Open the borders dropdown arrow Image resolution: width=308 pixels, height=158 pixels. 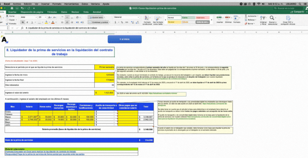click(43, 22)
